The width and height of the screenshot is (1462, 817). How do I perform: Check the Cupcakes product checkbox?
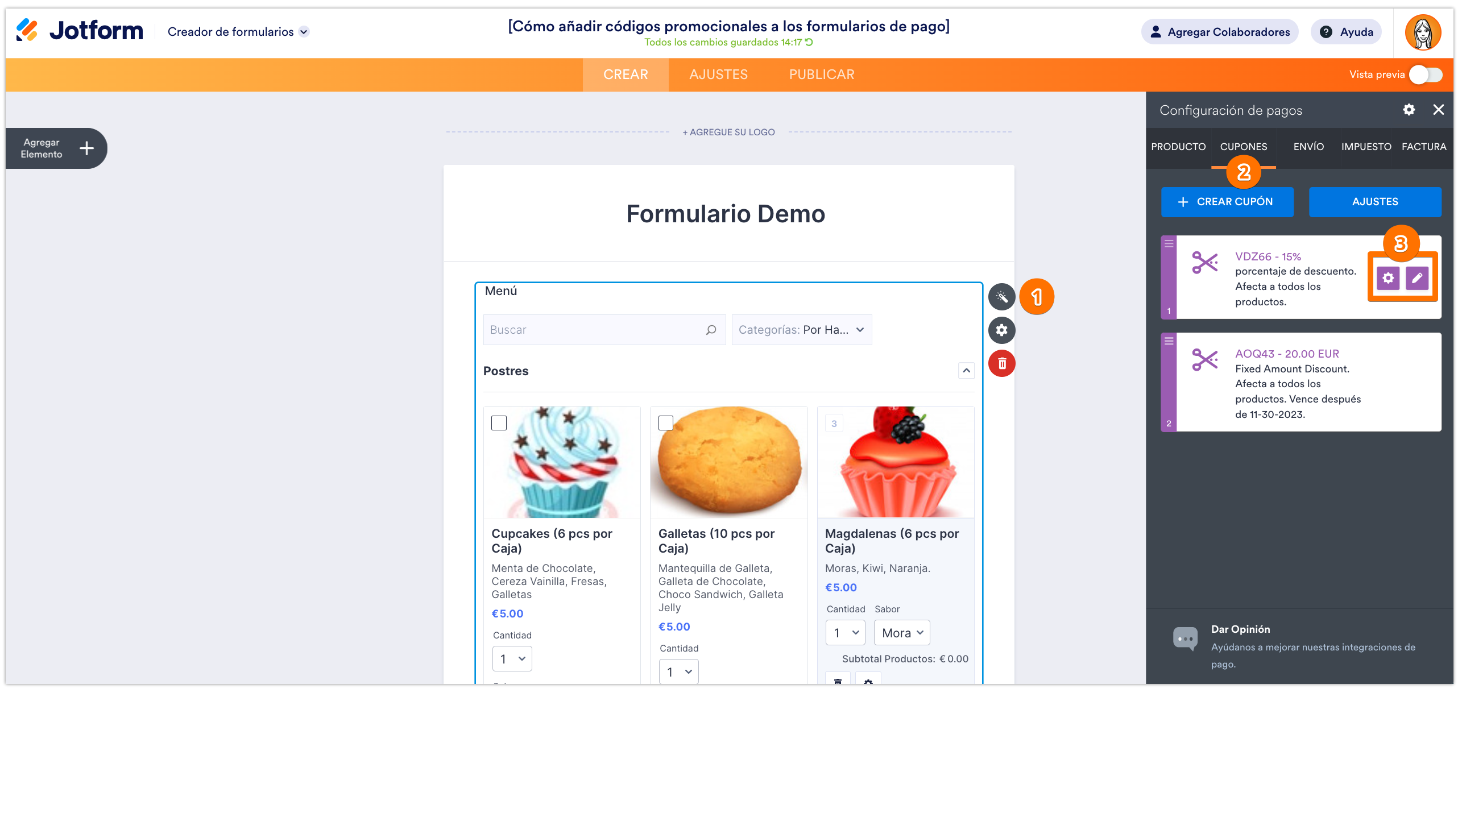click(x=499, y=423)
